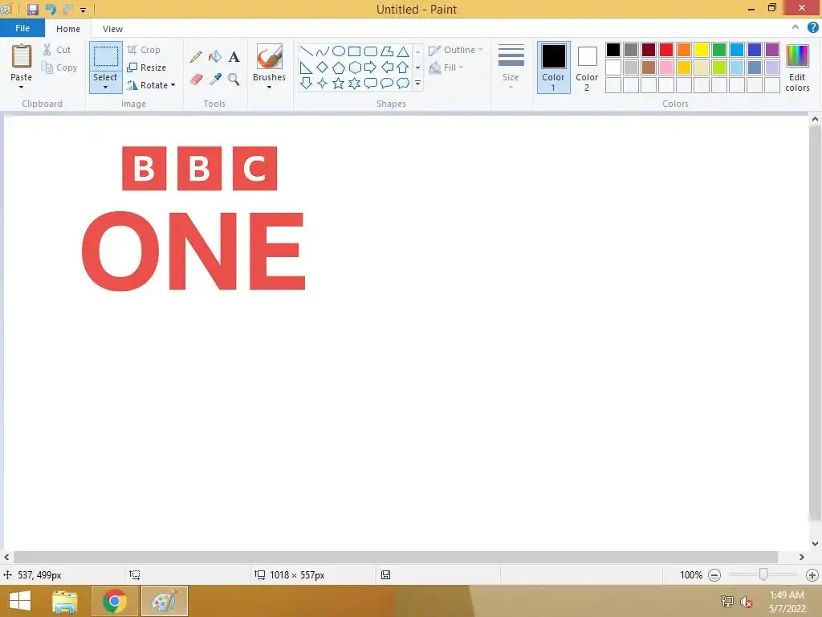Choose the Left arrow shape
Image resolution: width=822 pixels, height=617 pixels.
tap(387, 67)
